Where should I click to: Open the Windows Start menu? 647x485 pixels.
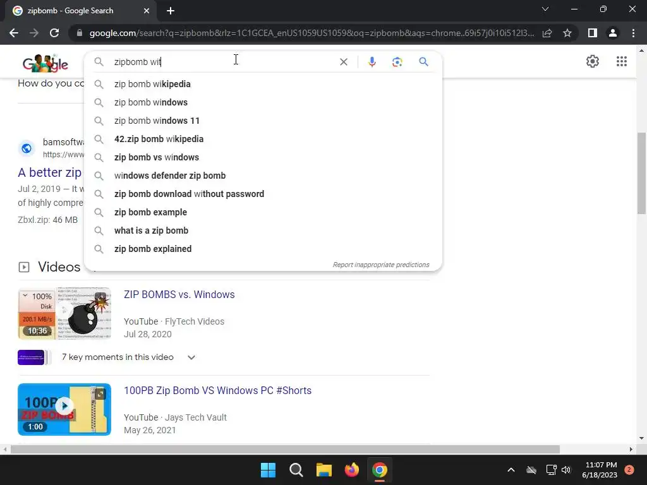coord(268,470)
